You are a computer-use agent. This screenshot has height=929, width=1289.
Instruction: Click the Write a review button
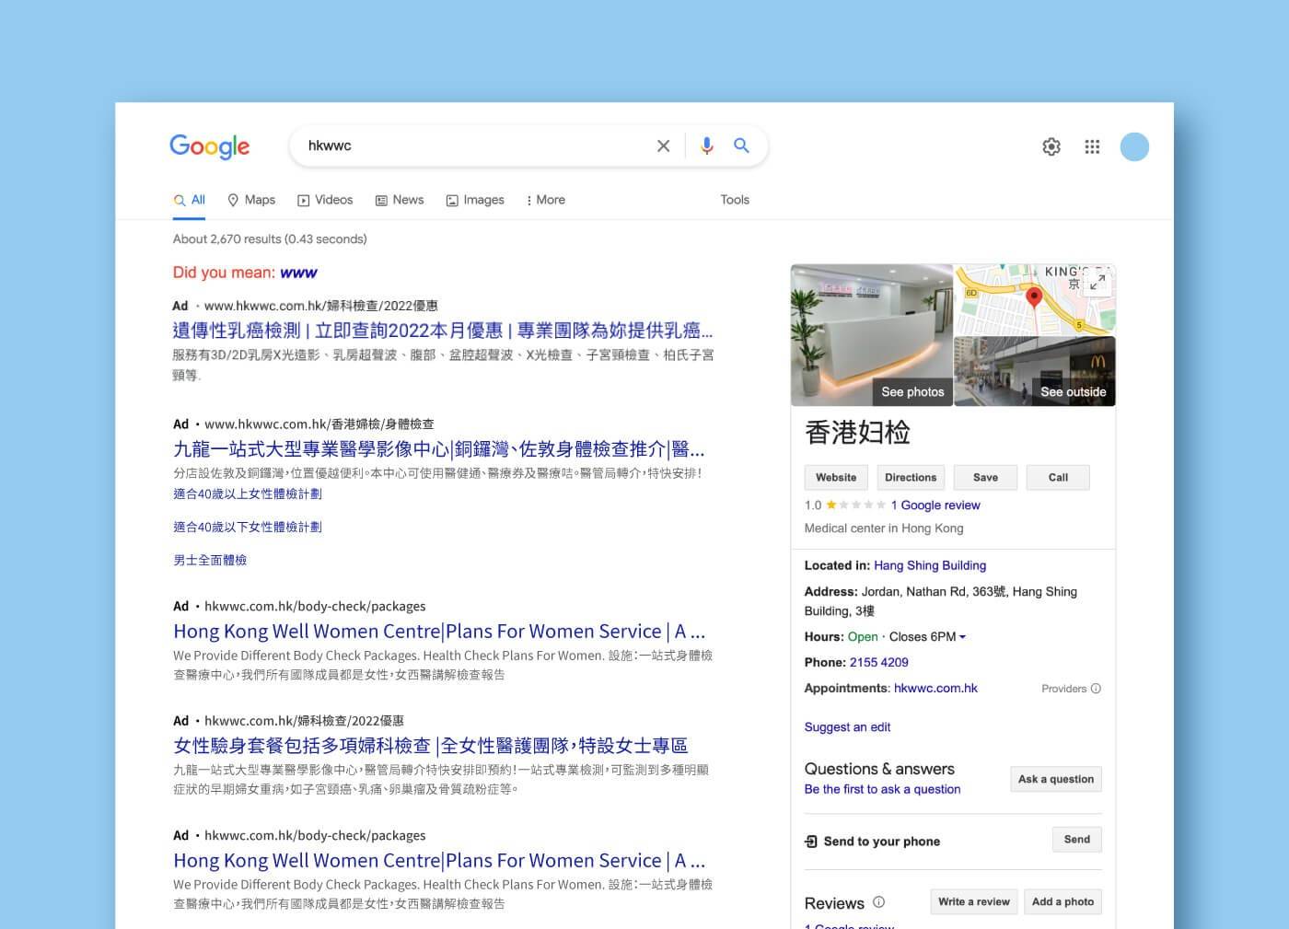coord(974,901)
